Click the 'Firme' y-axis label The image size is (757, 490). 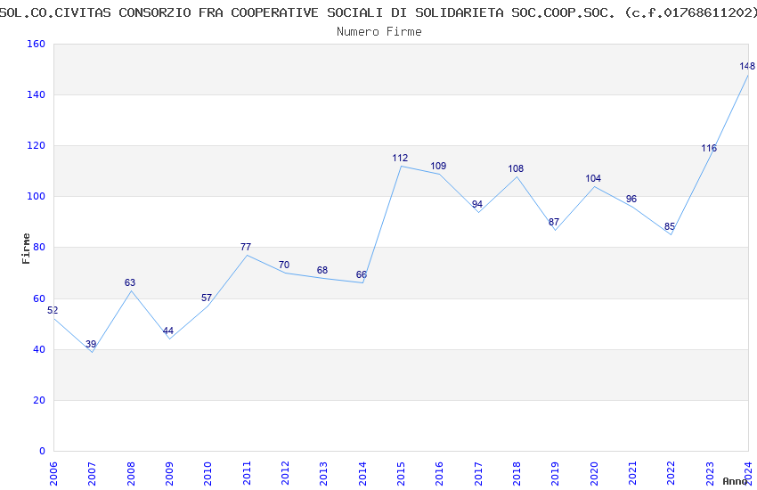click(26, 249)
